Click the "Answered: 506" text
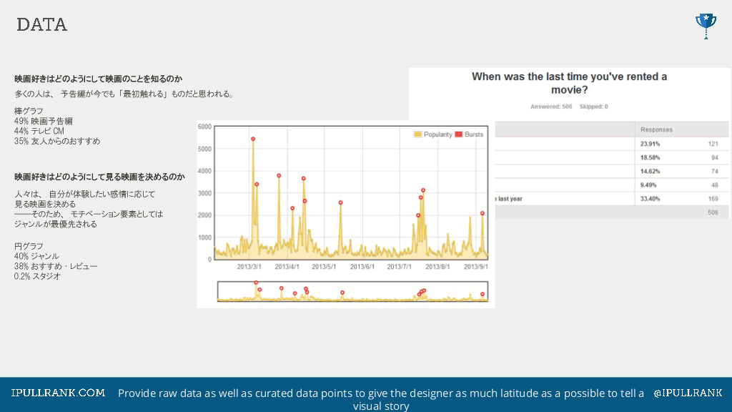Screen dimensions: 732x412 pyautogui.click(x=551, y=107)
